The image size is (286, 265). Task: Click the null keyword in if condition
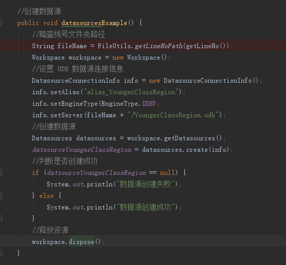pos(167,172)
